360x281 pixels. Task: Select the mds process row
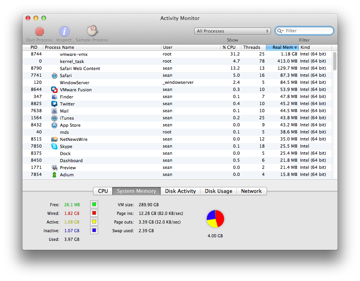177,132
